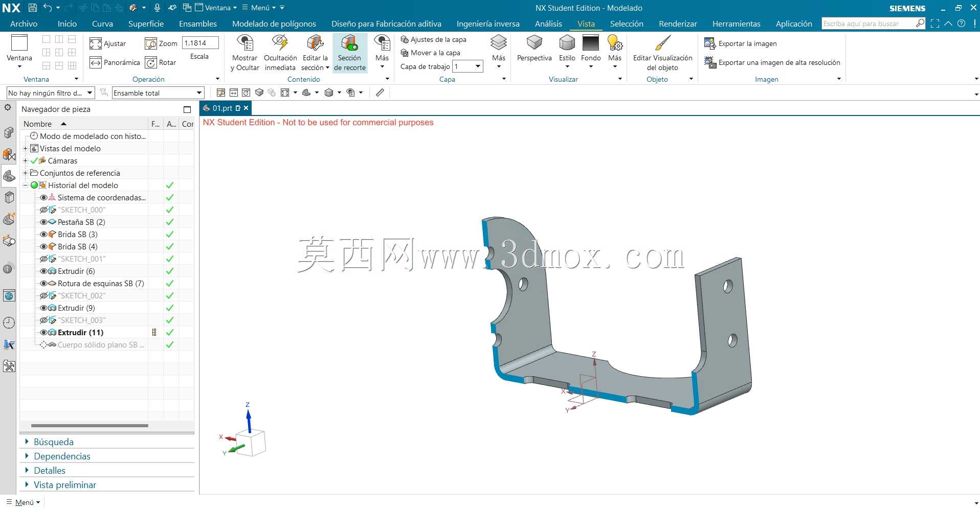Toggle visibility of Brida SB (3)
The image size is (980, 509).
(x=43, y=235)
